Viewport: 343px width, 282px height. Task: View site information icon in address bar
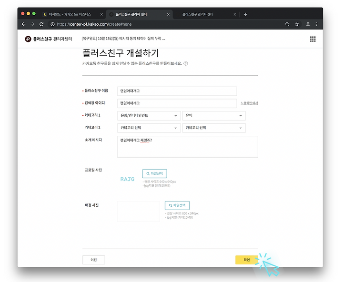pyautogui.click(x=52, y=24)
